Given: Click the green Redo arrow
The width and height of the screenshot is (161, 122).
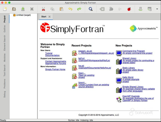Looking at the screenshot, I should click(x=79, y=9).
